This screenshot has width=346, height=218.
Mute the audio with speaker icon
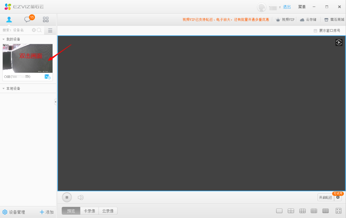point(81,198)
